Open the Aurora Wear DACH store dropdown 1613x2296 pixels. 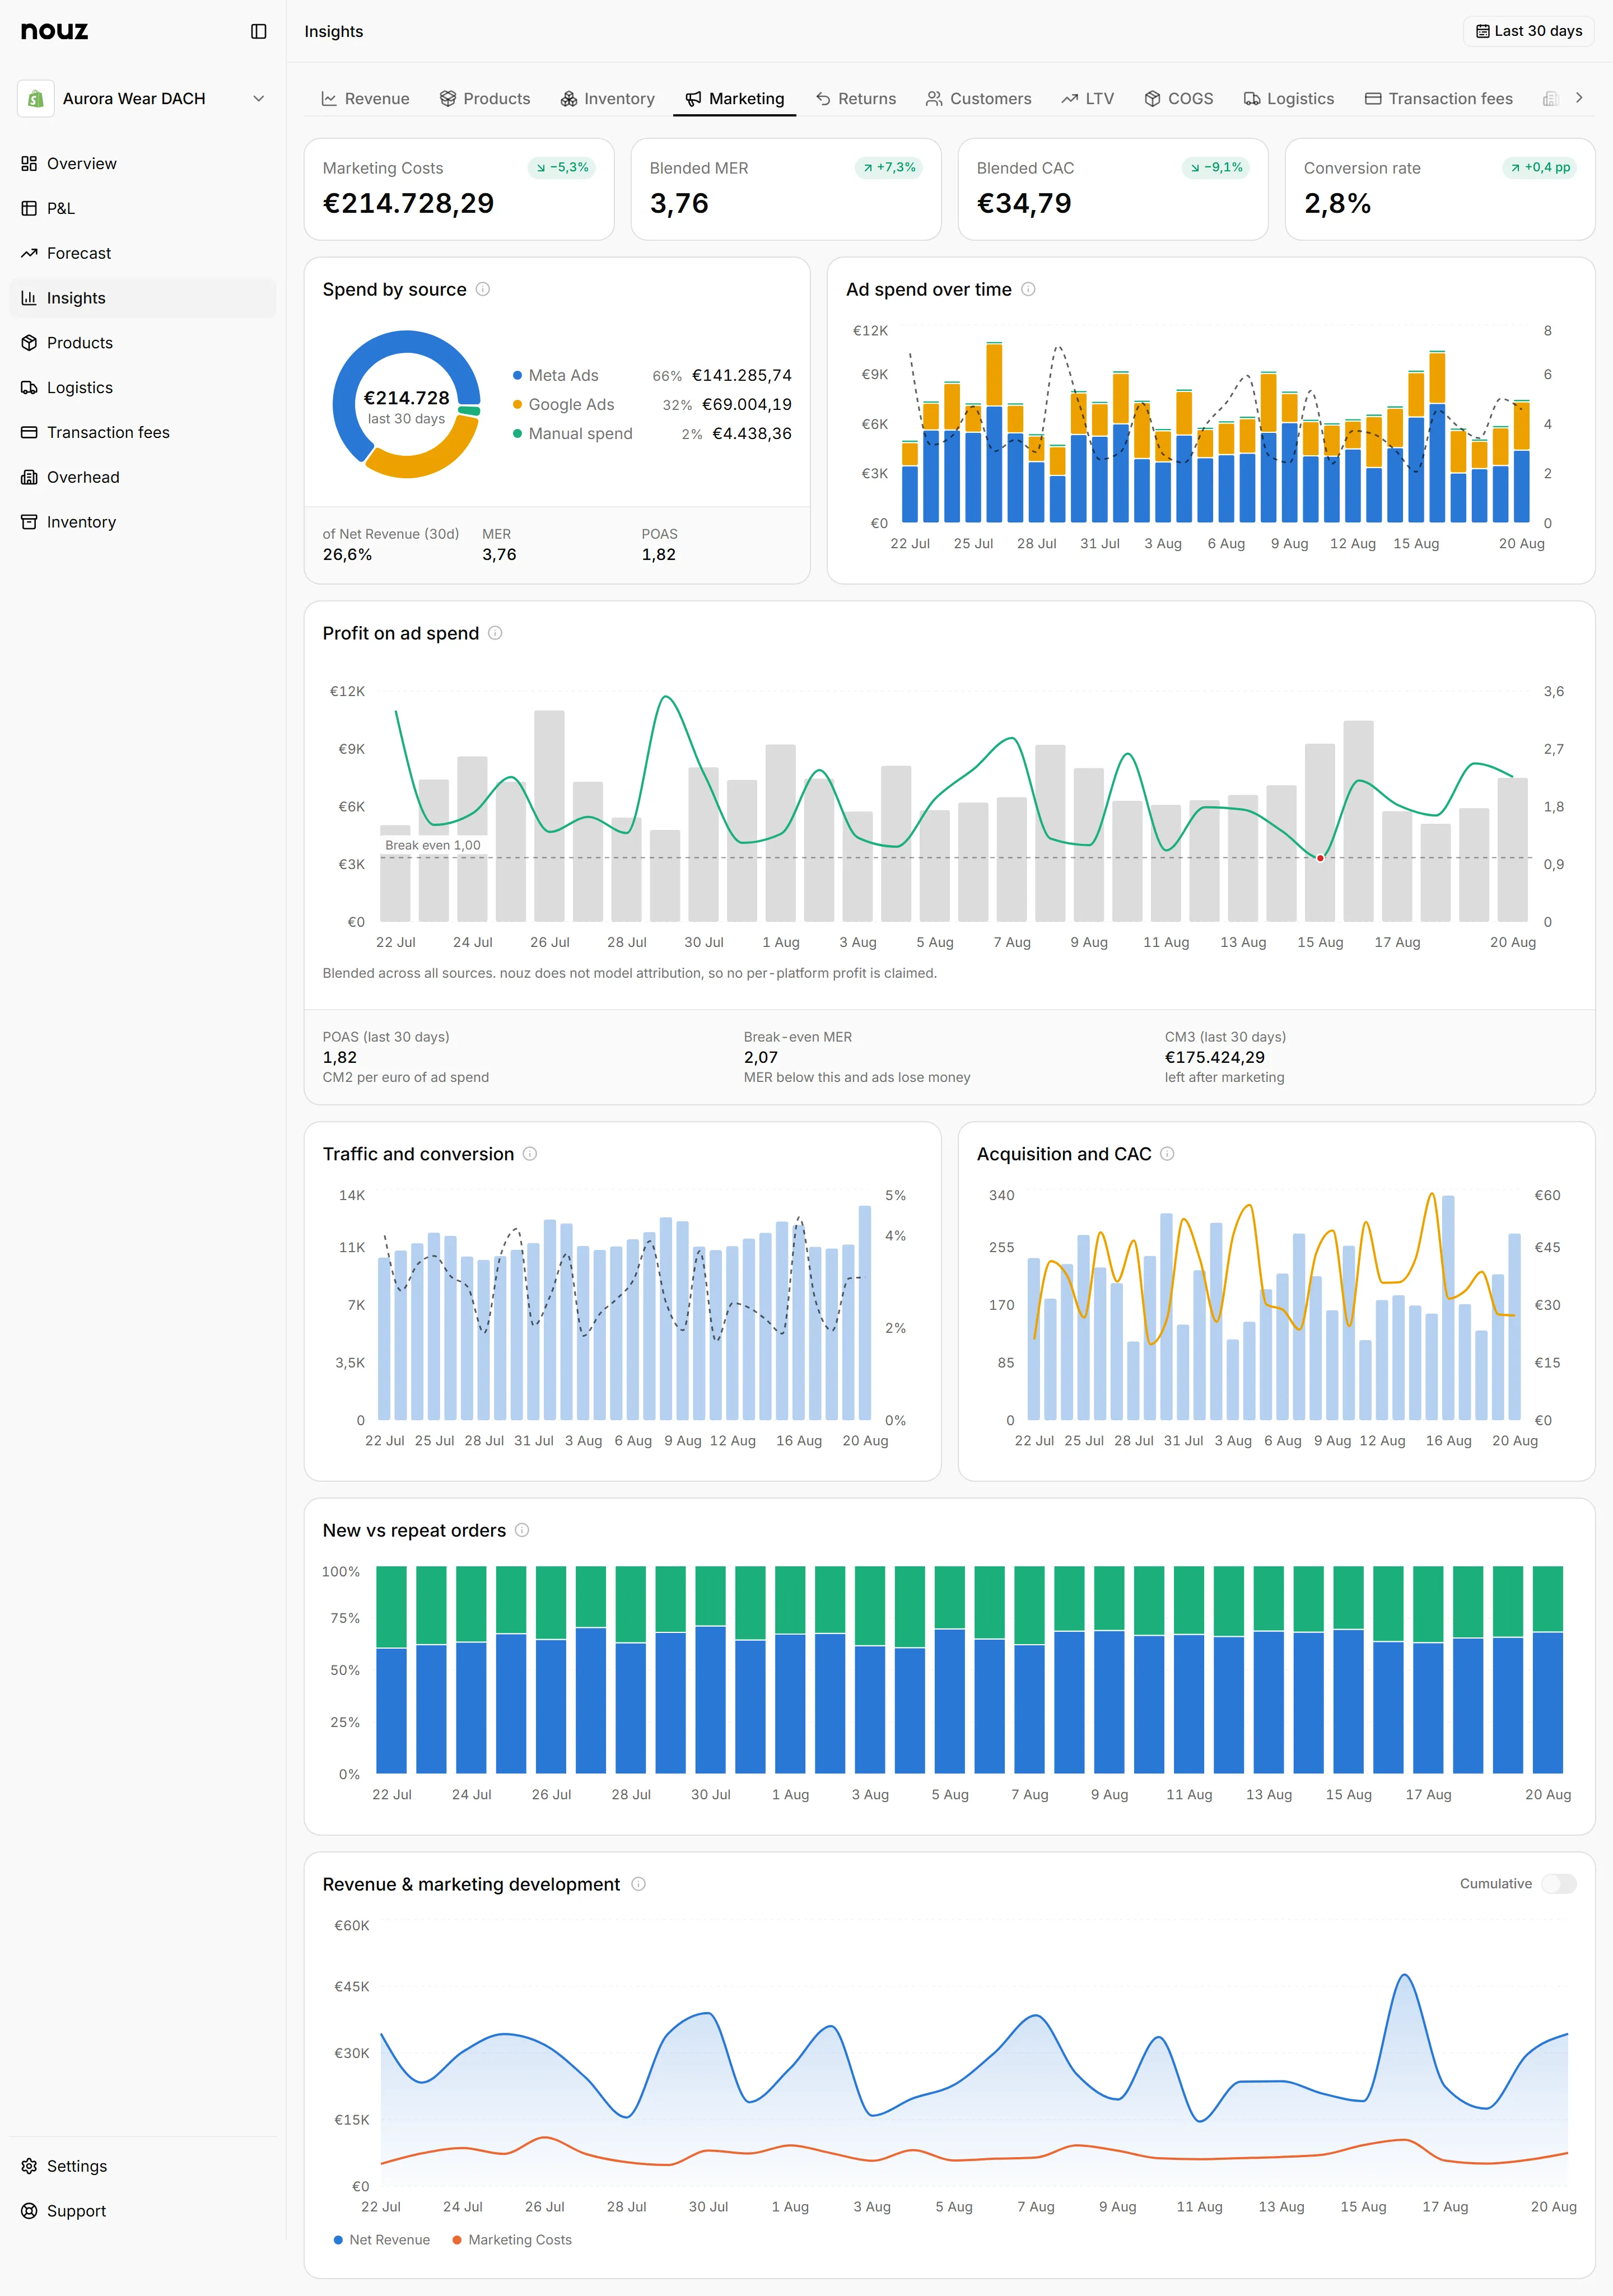pyautogui.click(x=144, y=99)
